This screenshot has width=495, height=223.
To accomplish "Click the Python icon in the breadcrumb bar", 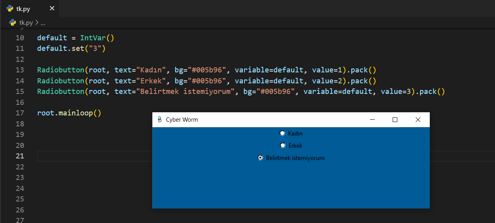I will click(x=13, y=23).
